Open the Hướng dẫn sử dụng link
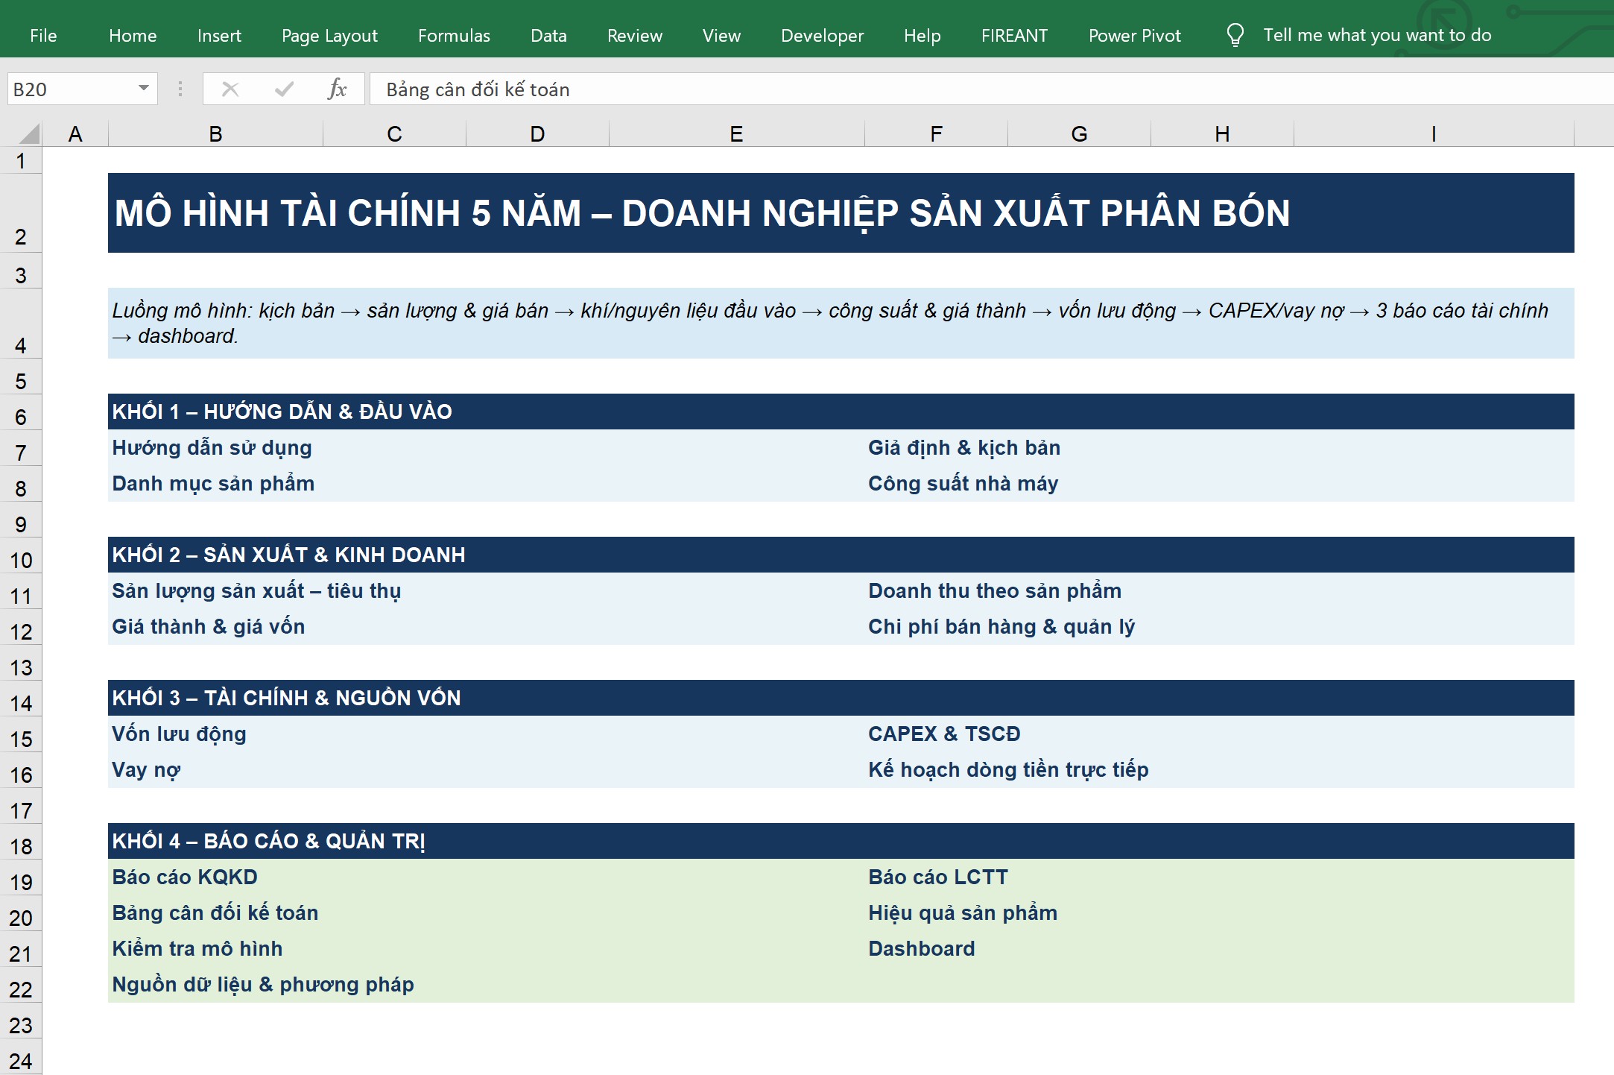The width and height of the screenshot is (1614, 1075). click(x=212, y=448)
